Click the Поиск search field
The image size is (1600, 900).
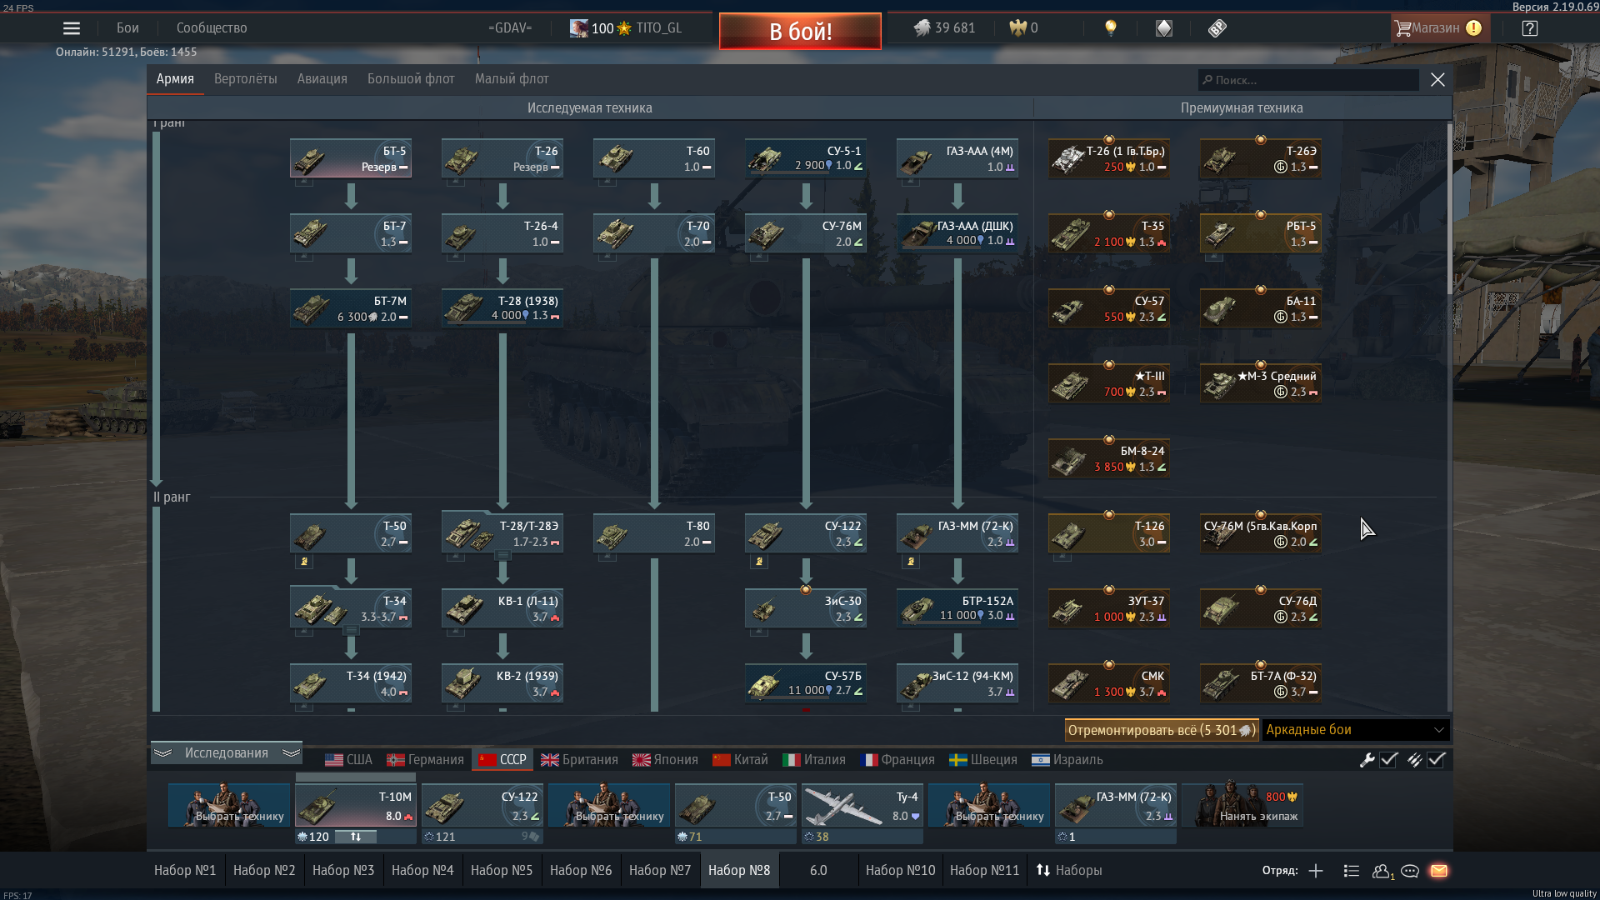(1308, 80)
